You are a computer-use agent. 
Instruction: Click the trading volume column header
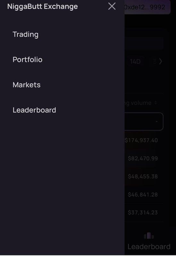click(138, 103)
